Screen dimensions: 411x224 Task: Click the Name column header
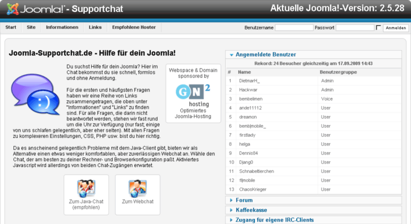click(x=244, y=72)
